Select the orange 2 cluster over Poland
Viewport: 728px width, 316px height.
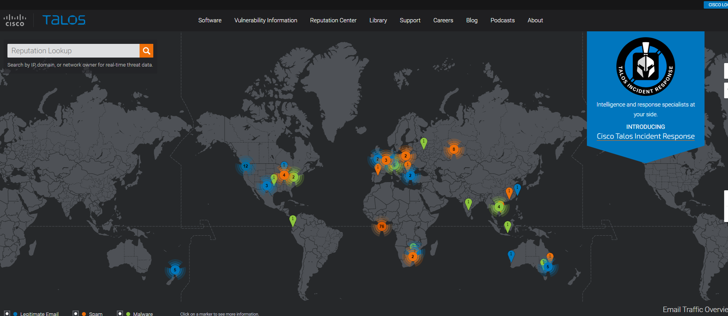[x=405, y=156]
